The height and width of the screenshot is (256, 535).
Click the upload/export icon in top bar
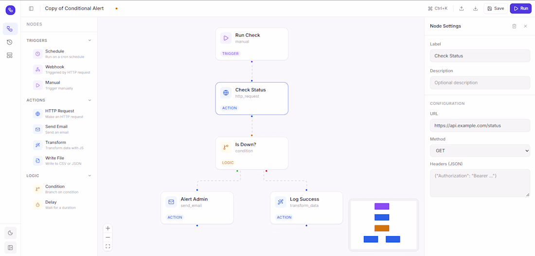point(461,9)
